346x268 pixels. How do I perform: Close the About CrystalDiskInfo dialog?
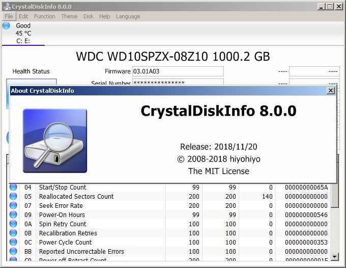[331, 91]
